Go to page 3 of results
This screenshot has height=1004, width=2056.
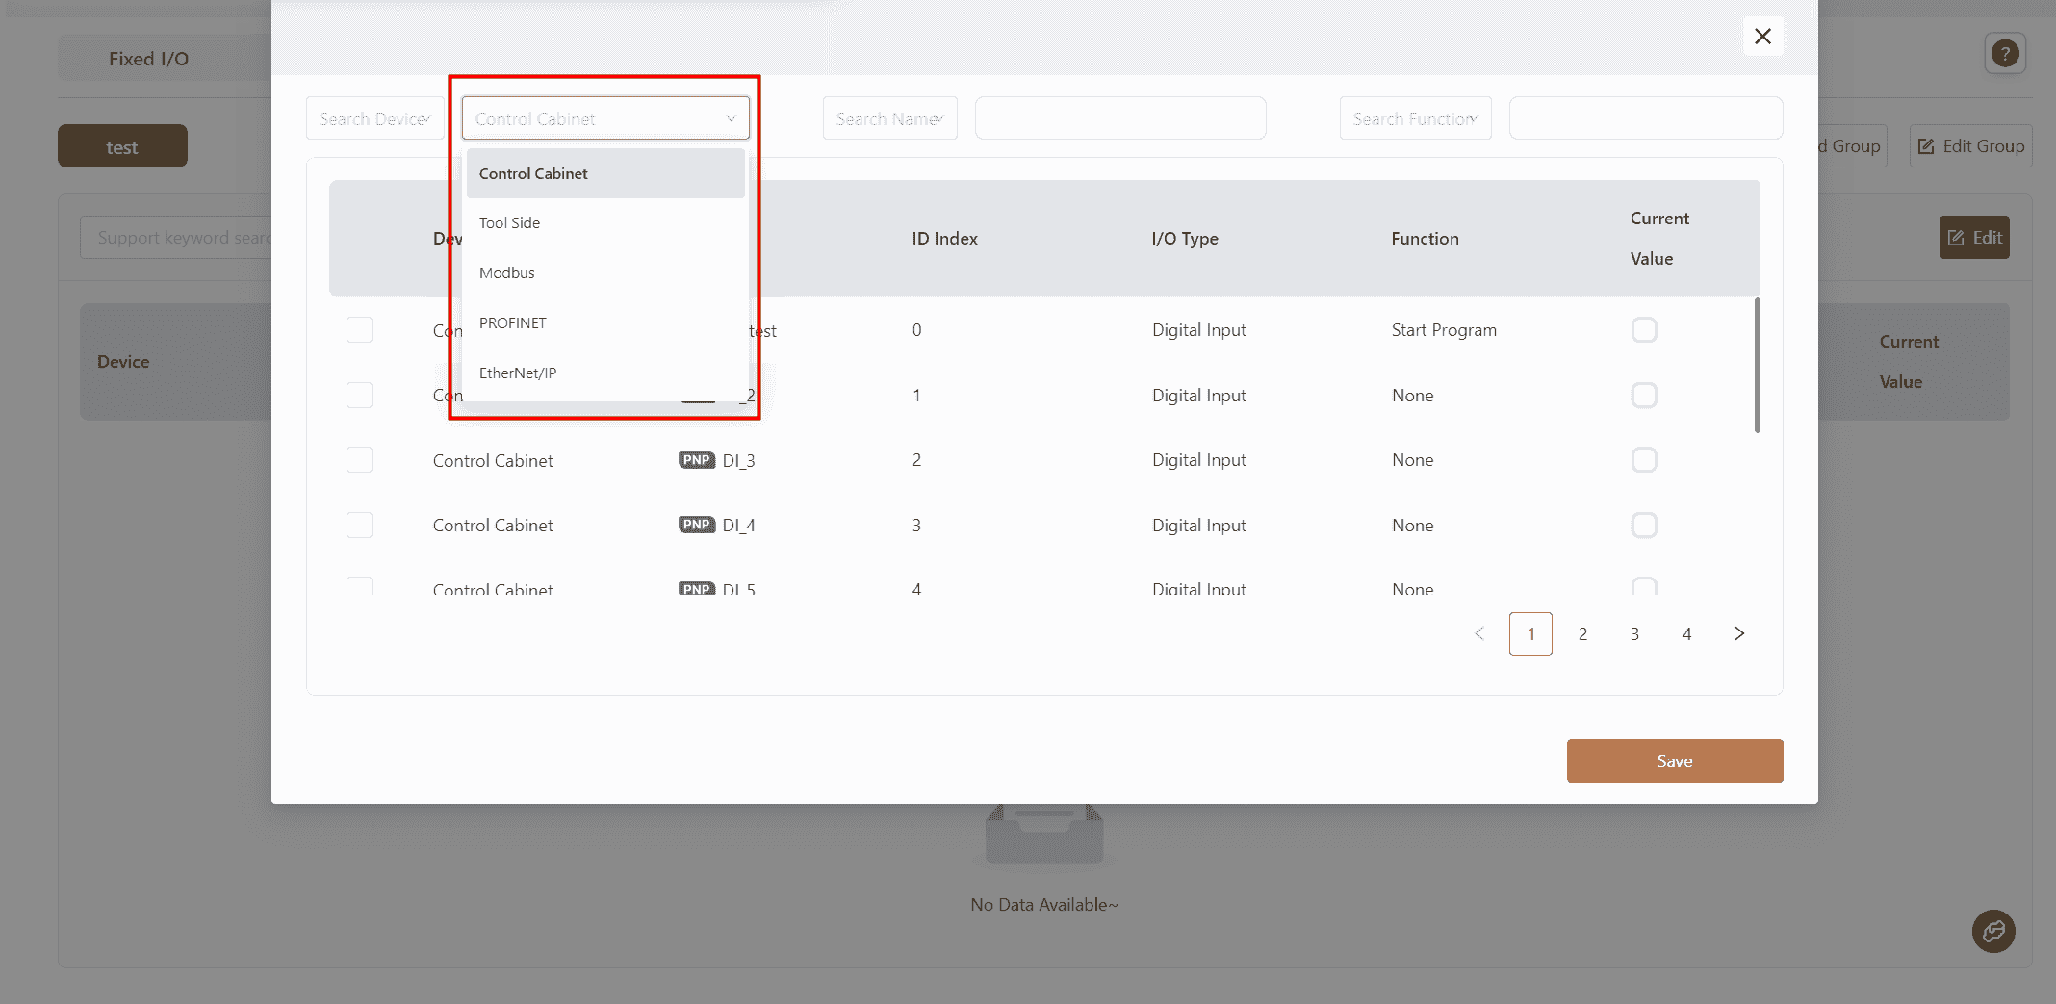point(1634,633)
